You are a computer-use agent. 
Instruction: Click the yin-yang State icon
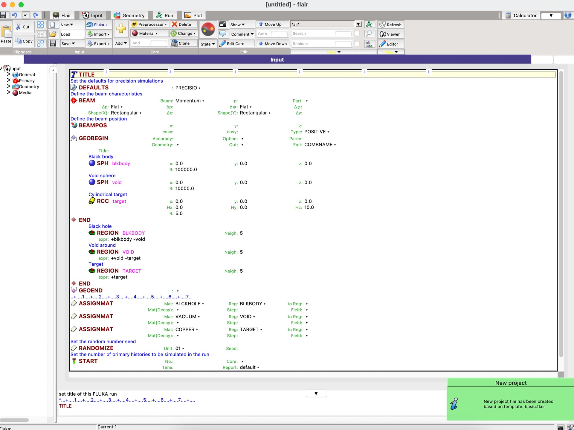(x=208, y=29)
